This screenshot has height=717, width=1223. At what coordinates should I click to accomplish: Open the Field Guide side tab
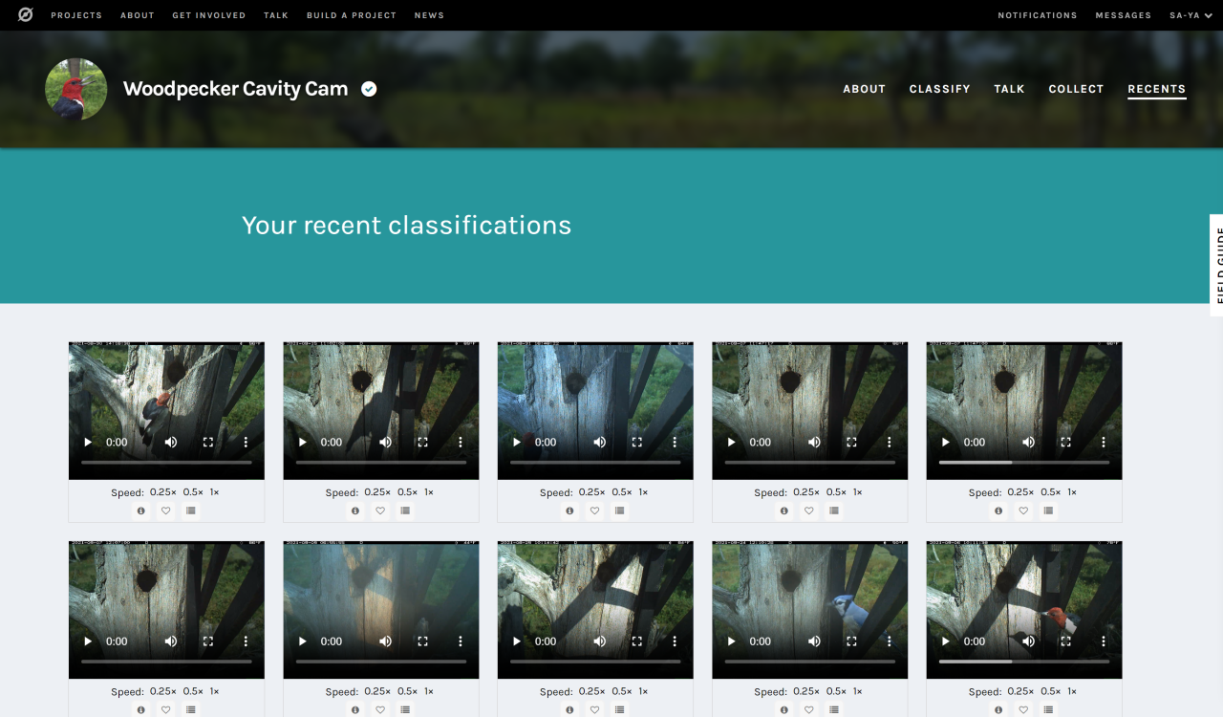pos(1216,265)
